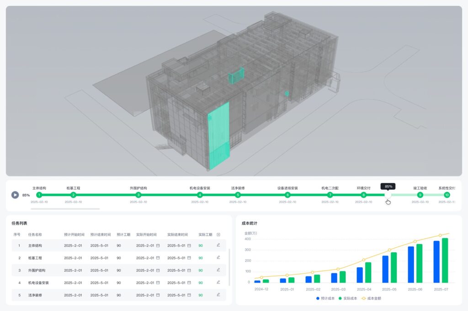Click the add-column icon in the table header
This screenshot has height=311, width=468.
tap(218, 234)
